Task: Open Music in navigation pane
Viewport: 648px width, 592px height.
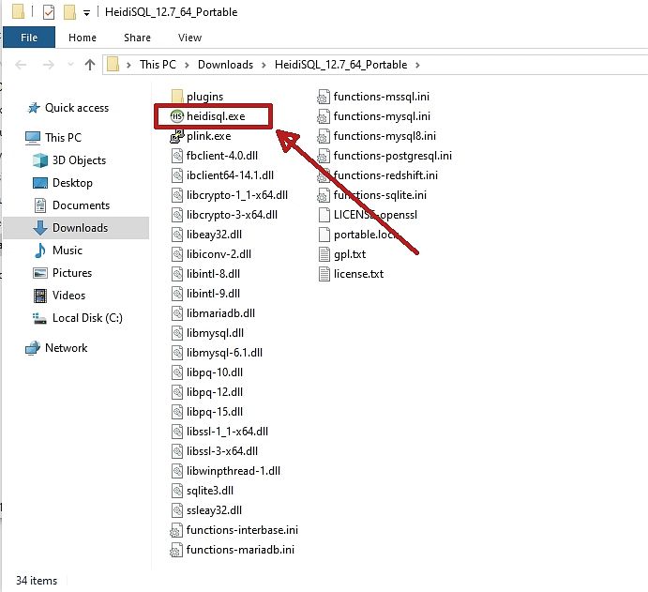Action: coord(67,250)
